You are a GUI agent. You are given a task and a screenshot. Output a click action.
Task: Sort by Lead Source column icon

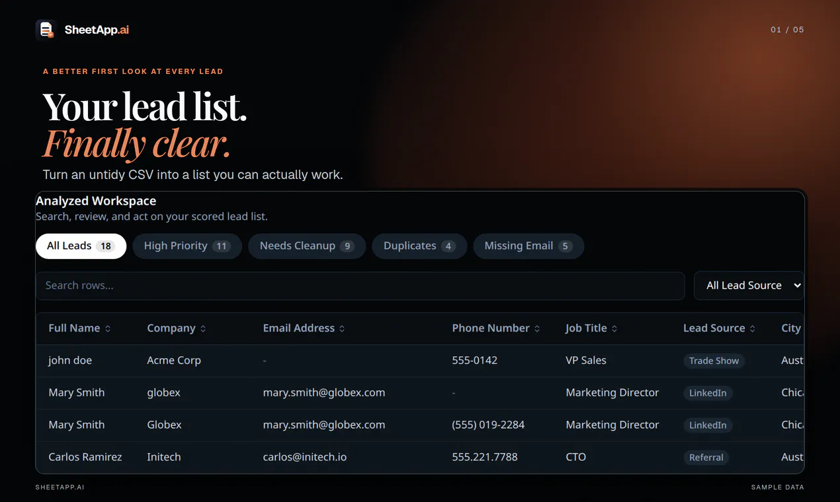(753, 329)
